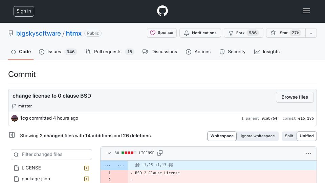Viewport: 325px width, 183px height.
Task: Click the Issues count 346 badge
Action: pos(70,52)
